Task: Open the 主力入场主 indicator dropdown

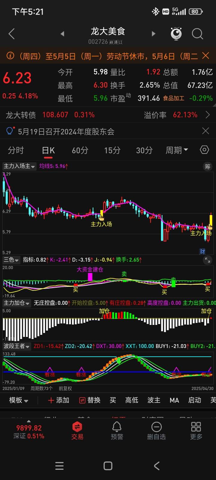Action: click(x=19, y=166)
